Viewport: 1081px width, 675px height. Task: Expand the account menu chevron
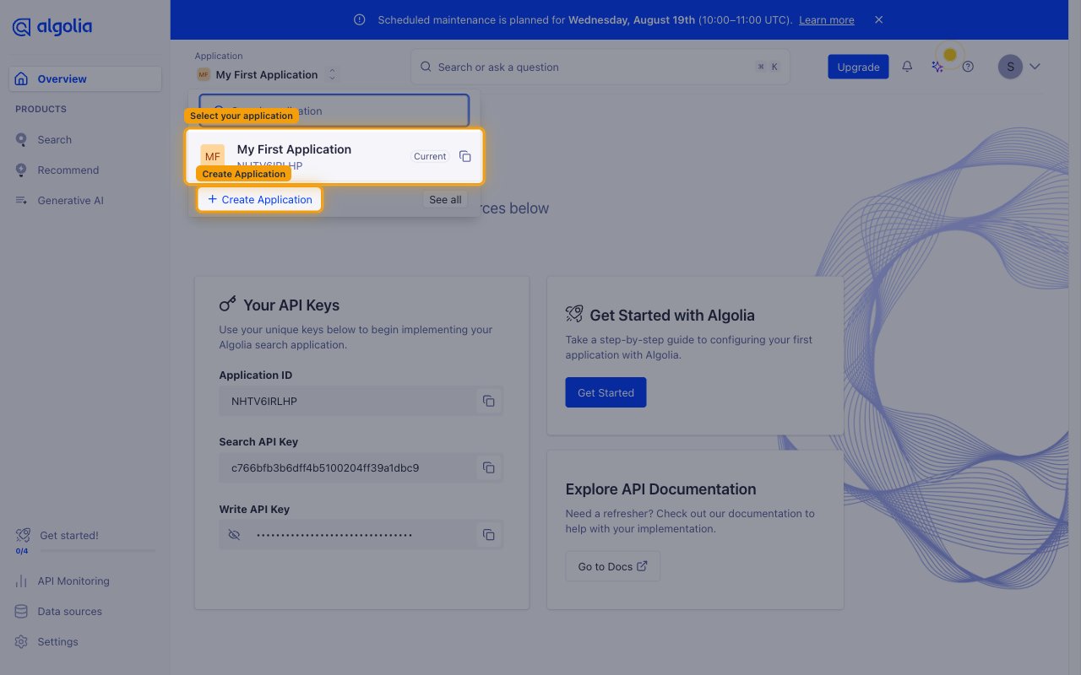[x=1035, y=67]
